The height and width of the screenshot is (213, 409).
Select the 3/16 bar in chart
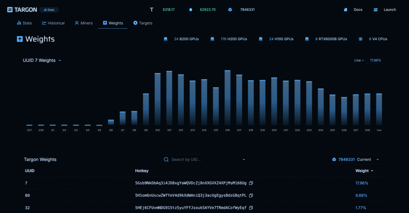click(x=227, y=98)
